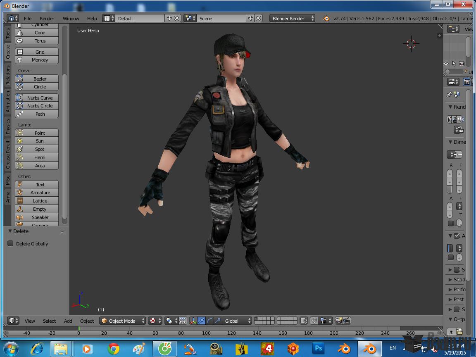The width and height of the screenshot is (476, 357).
Task: Toggle snap during transform magnet icon
Action: pos(314,321)
